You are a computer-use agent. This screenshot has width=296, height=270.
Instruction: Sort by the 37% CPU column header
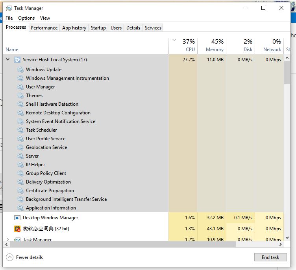click(x=183, y=46)
